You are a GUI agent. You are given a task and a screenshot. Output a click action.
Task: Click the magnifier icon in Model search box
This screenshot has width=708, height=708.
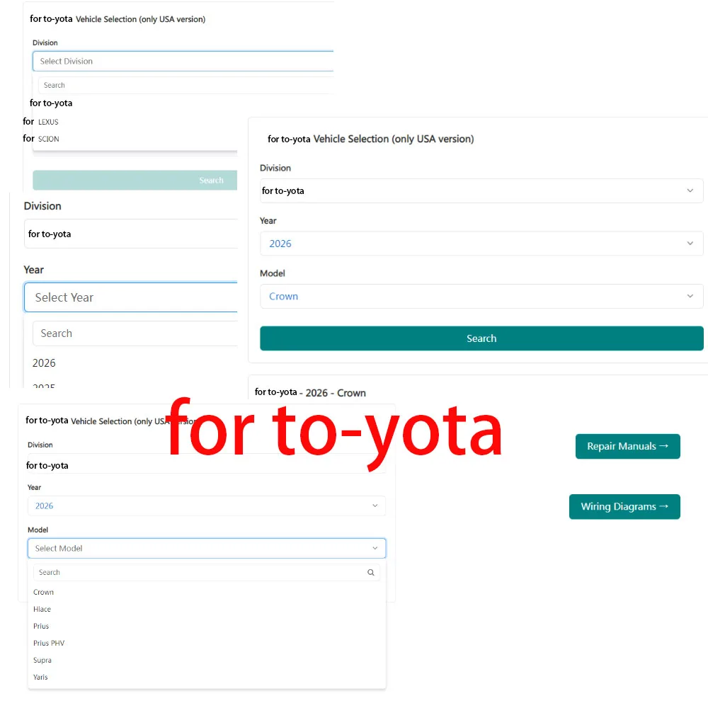tap(370, 573)
